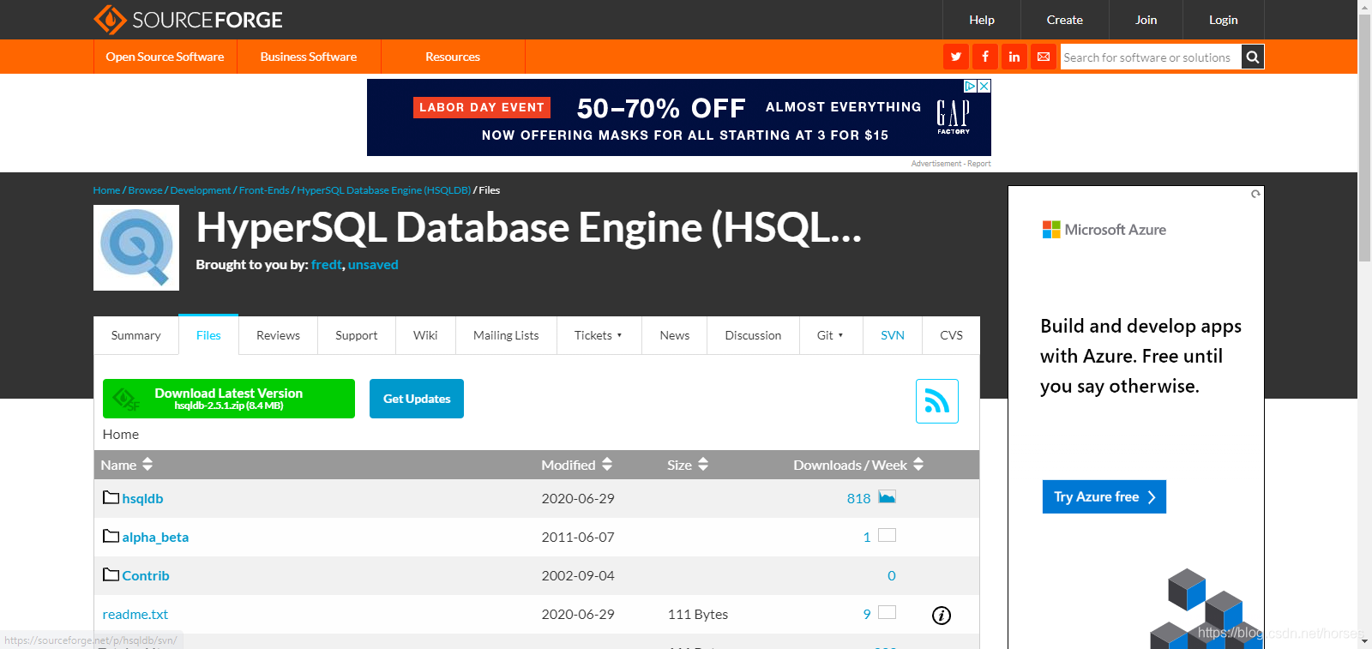Click the Get Updates button
The width and height of the screenshot is (1372, 649).
417,399
